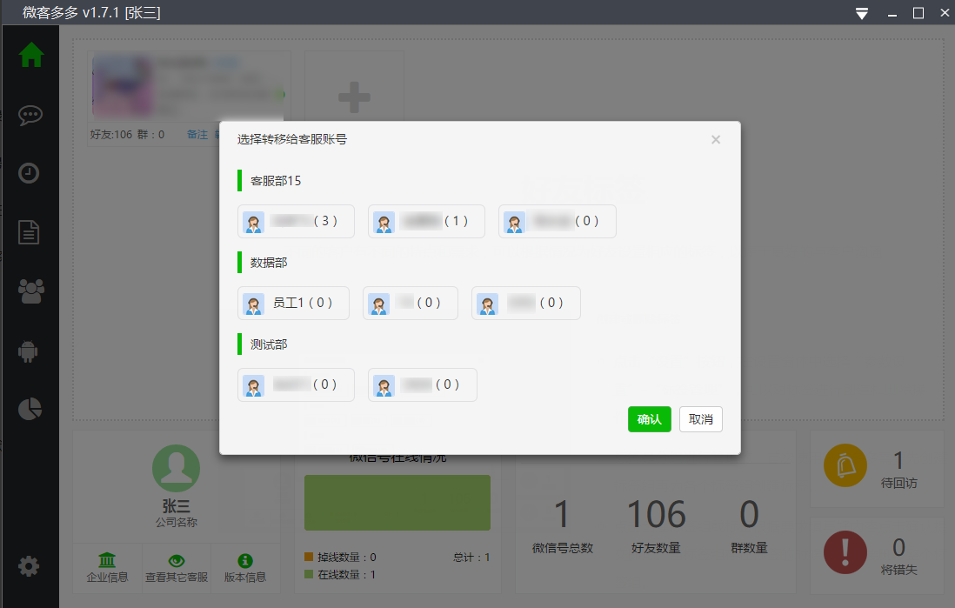Select 客服部15 agent with count (0)
Image resolution: width=955 pixels, height=608 pixels.
pyautogui.click(x=558, y=221)
